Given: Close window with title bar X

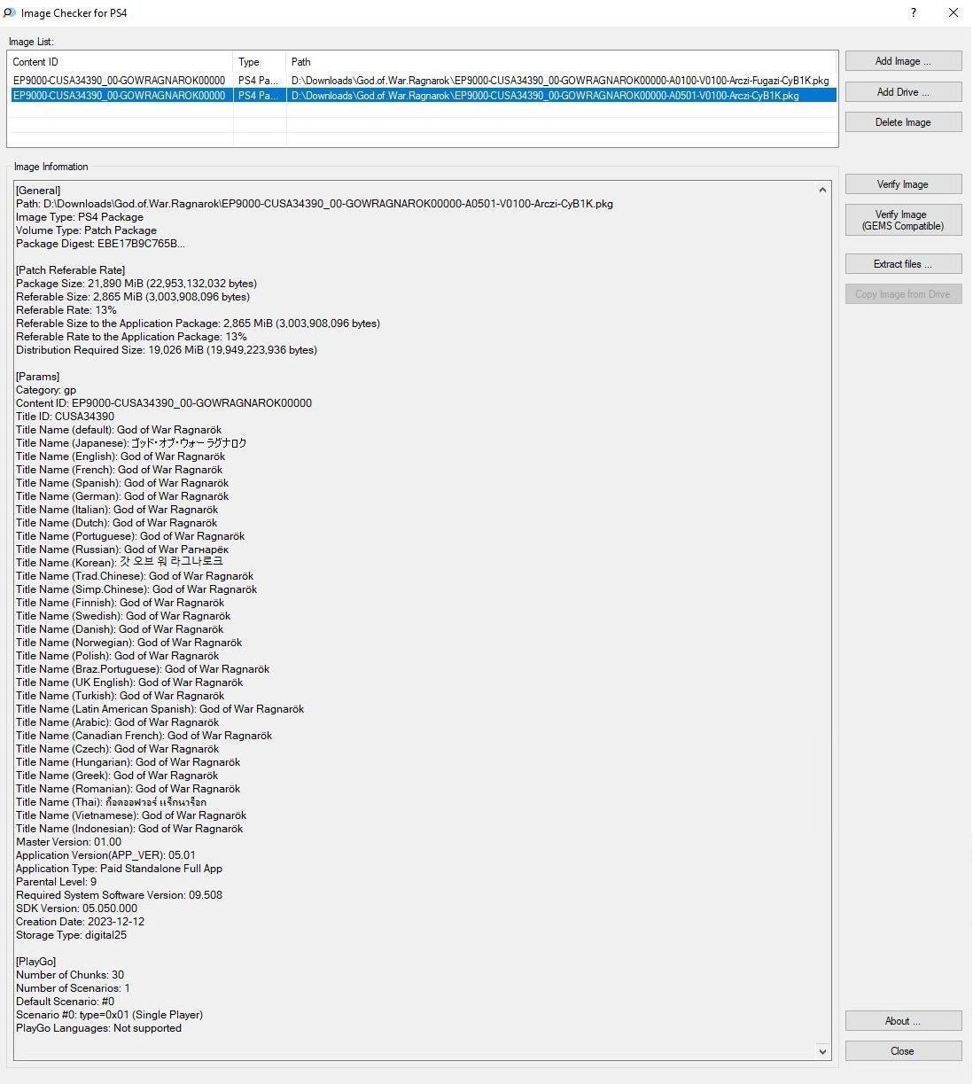Looking at the screenshot, I should 953,12.
